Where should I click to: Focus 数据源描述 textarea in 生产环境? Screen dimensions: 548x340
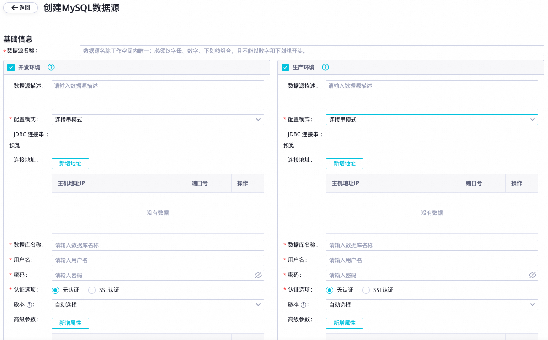432,95
